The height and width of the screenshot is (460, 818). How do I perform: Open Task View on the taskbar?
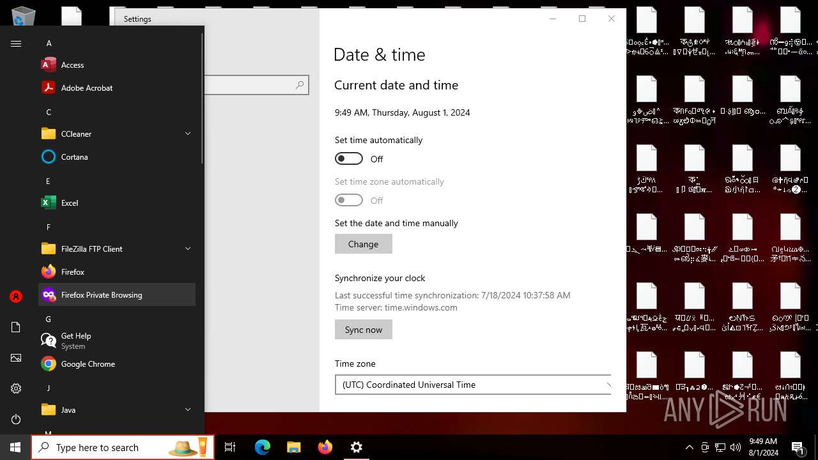click(x=230, y=447)
